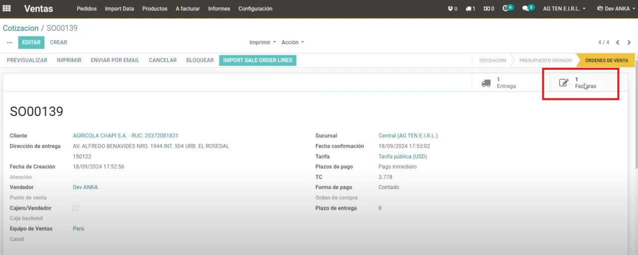The image size is (638, 255).
Task: Go to the next record arrow
Action: (629, 42)
